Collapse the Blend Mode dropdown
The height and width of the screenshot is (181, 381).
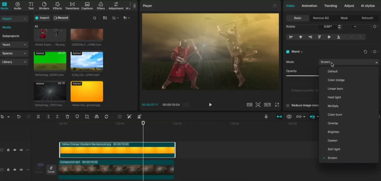click(x=377, y=62)
